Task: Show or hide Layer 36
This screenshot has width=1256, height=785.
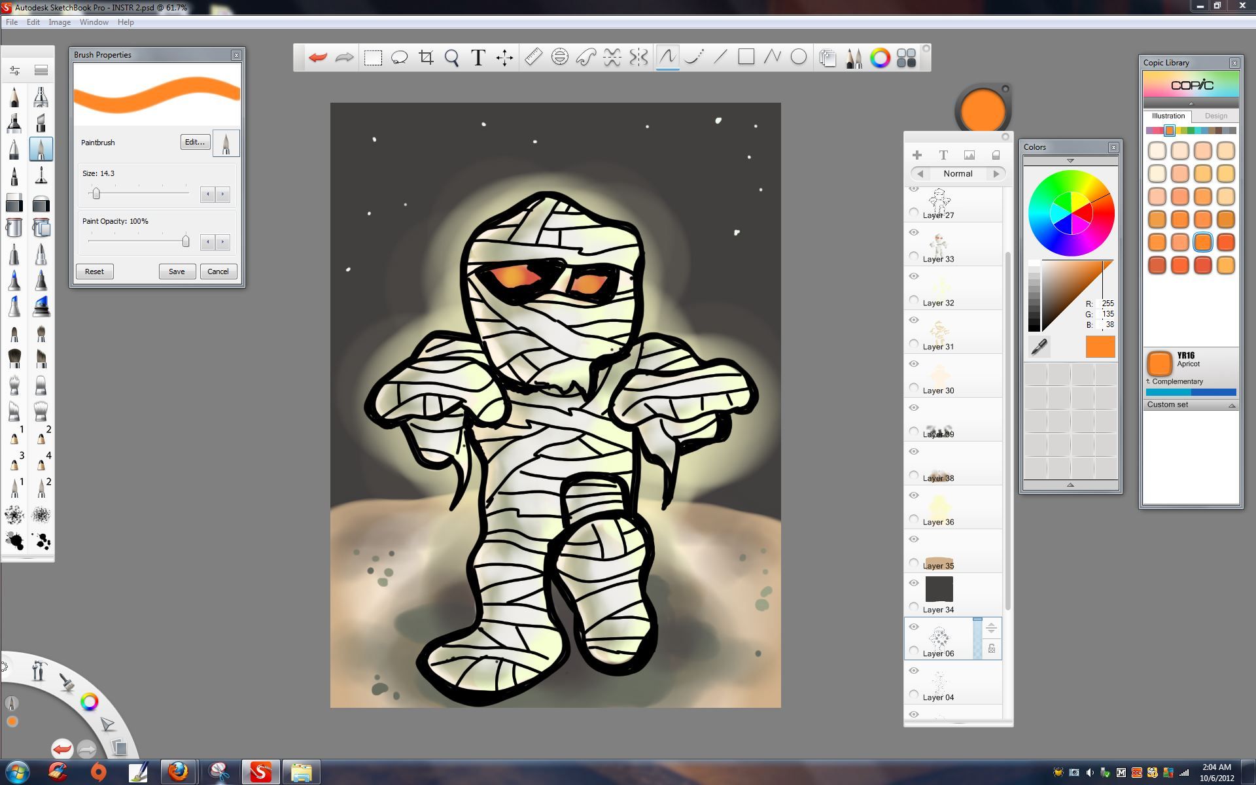Action: (914, 495)
